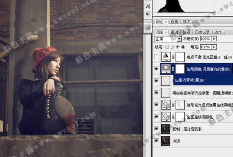Select Curves adjustment icon on 全图曲线调颜色 layer
This screenshot has width=233, height=157.
(166, 117)
